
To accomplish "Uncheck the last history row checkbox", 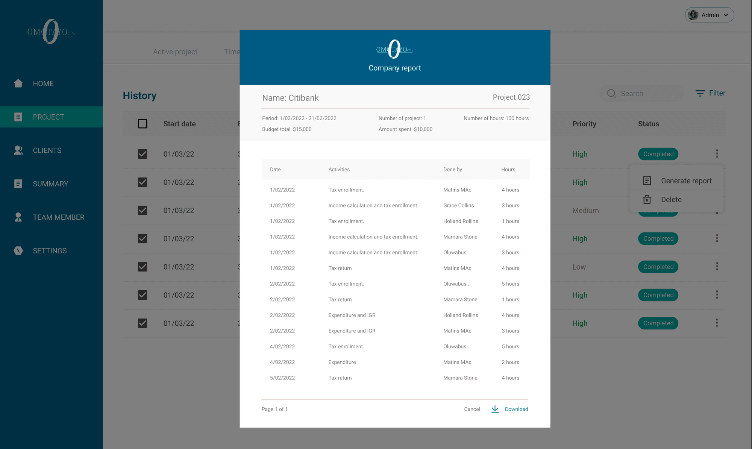I will (143, 323).
